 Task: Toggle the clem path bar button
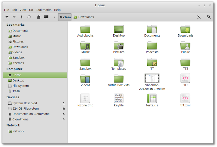coord(65,17)
